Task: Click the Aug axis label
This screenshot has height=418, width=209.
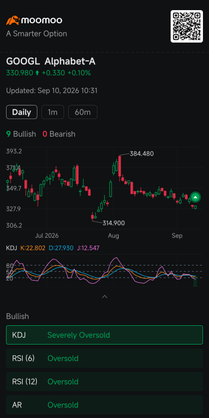Action: 114,236
